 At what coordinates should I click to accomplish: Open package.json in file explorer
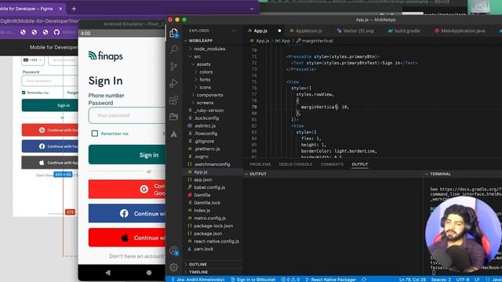coord(208,233)
